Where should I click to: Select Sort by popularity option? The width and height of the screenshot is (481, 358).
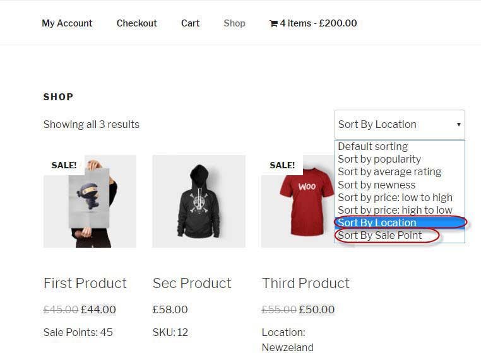[x=379, y=159]
